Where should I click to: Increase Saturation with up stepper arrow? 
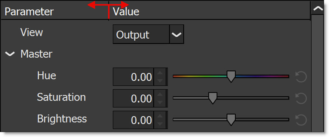(x=160, y=95)
